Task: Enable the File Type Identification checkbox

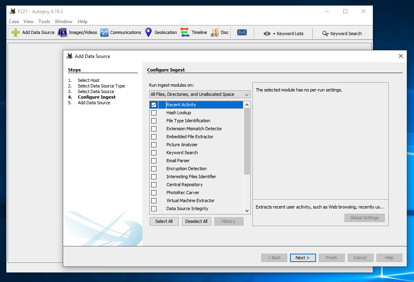Action: tap(154, 121)
